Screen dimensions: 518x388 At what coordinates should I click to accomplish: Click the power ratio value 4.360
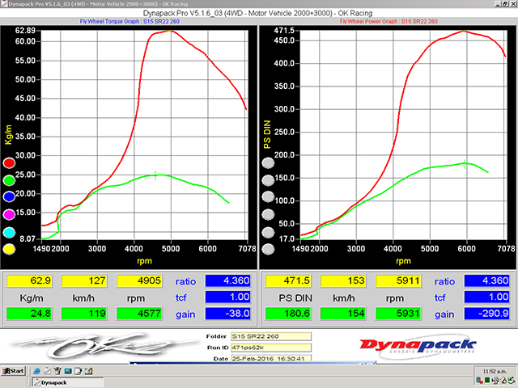486,280
